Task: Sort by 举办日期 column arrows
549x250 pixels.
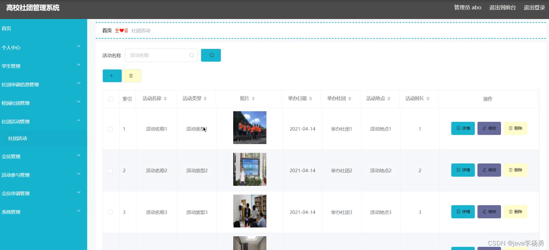Action: pyautogui.click(x=310, y=99)
